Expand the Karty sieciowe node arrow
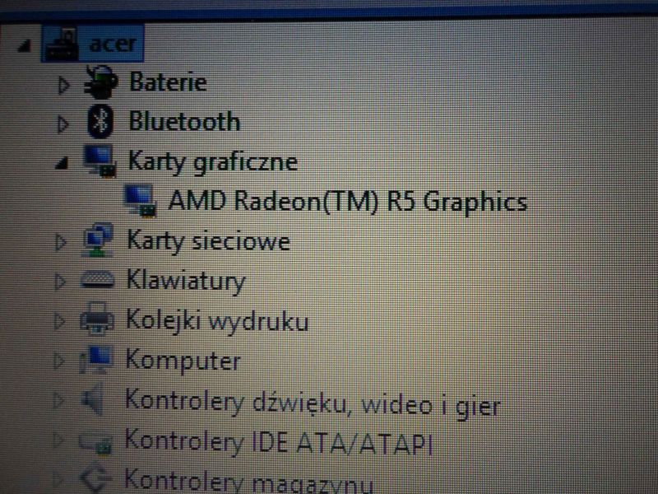 pyautogui.click(x=60, y=242)
